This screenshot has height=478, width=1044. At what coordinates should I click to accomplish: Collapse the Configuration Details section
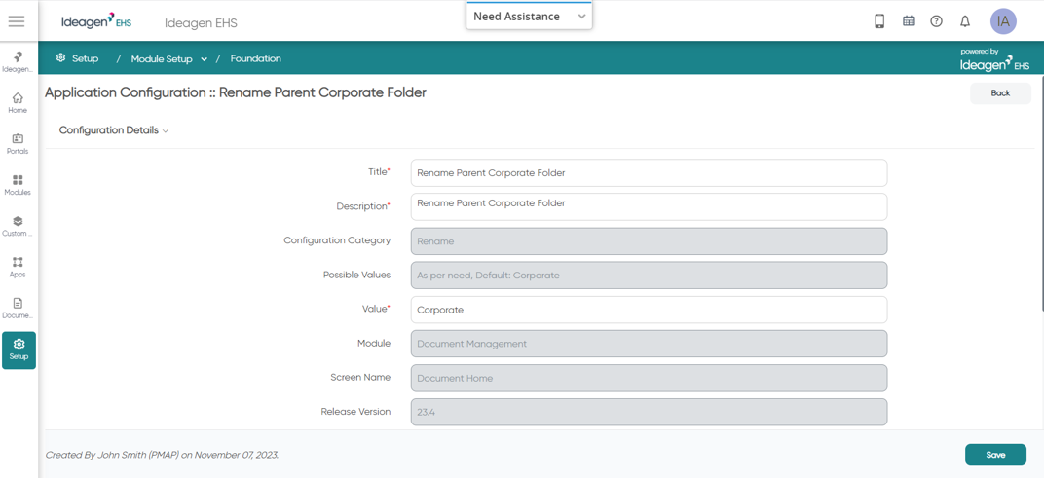point(114,130)
